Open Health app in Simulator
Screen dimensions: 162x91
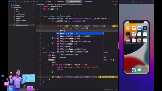(134, 28)
